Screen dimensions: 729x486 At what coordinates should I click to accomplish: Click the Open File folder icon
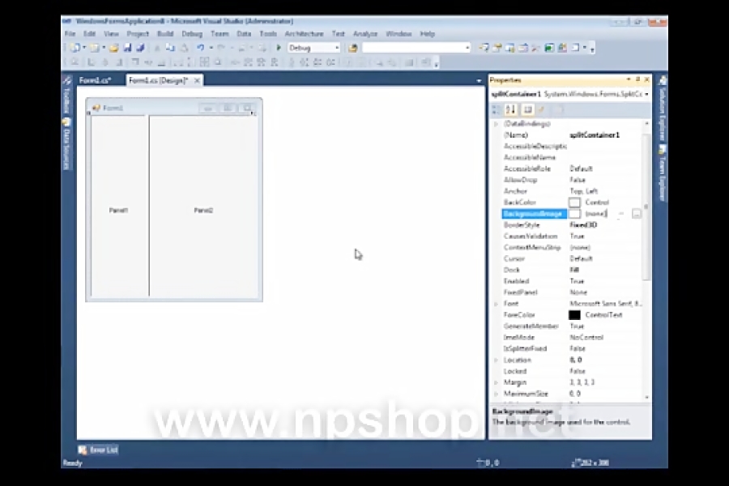tap(114, 48)
